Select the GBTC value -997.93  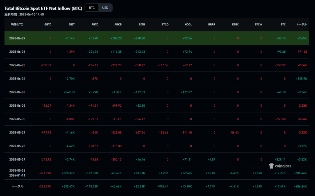tap(46, 133)
